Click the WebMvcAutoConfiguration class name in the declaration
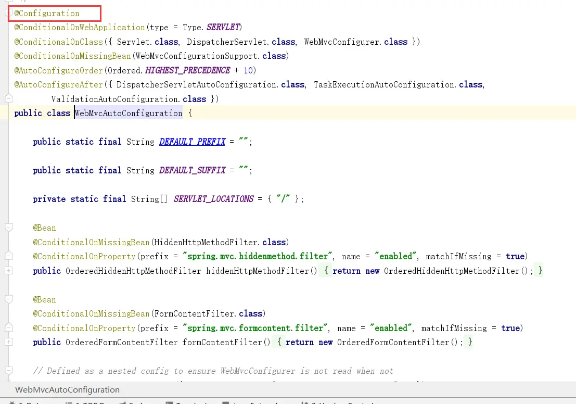Screen dimensions: 576x404 [x=128, y=113]
